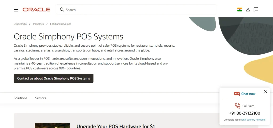The width and height of the screenshot is (273, 128).
Task: Click Upgrade Your POS Hardware for $1 heading
Action: point(116,126)
